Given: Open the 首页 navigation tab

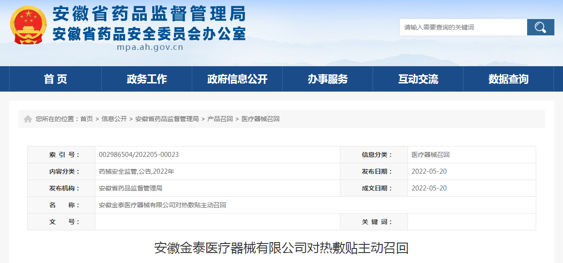Looking at the screenshot, I should [x=55, y=79].
